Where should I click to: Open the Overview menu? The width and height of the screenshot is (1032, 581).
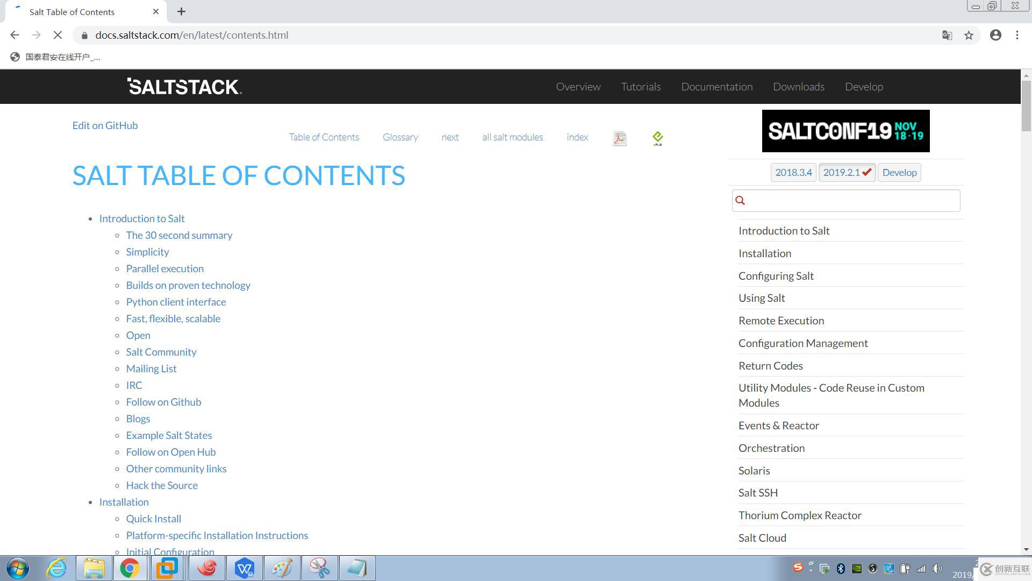(x=578, y=87)
